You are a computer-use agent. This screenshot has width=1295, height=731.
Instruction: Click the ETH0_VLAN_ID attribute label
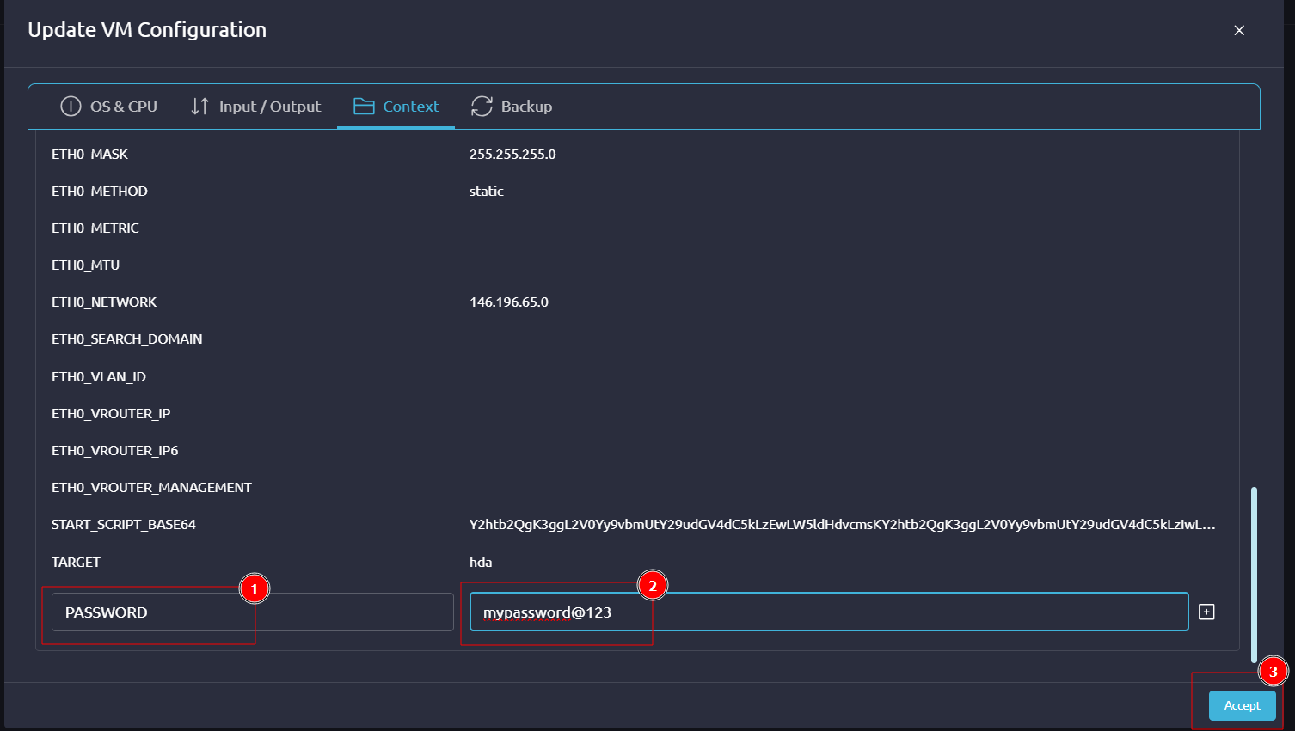click(x=99, y=377)
